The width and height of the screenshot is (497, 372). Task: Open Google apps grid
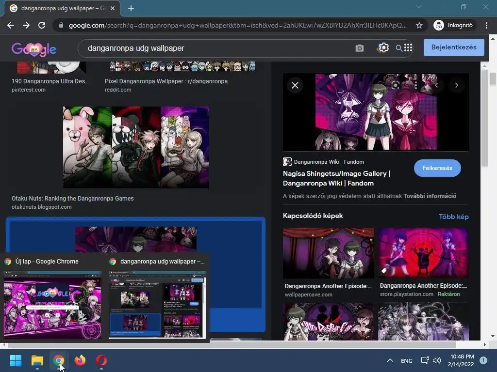pyautogui.click(x=408, y=48)
